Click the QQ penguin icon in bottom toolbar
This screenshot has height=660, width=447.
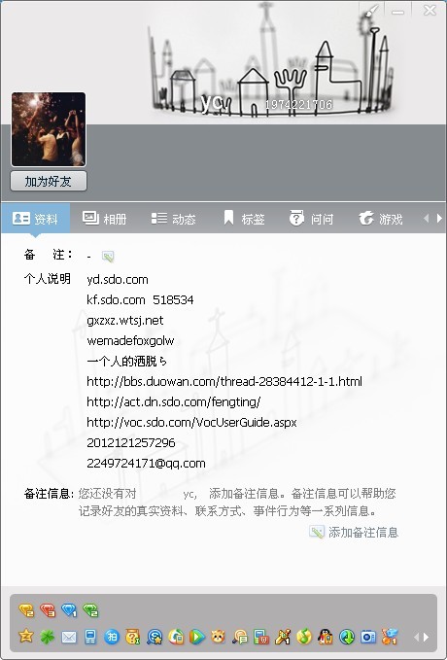point(326,637)
